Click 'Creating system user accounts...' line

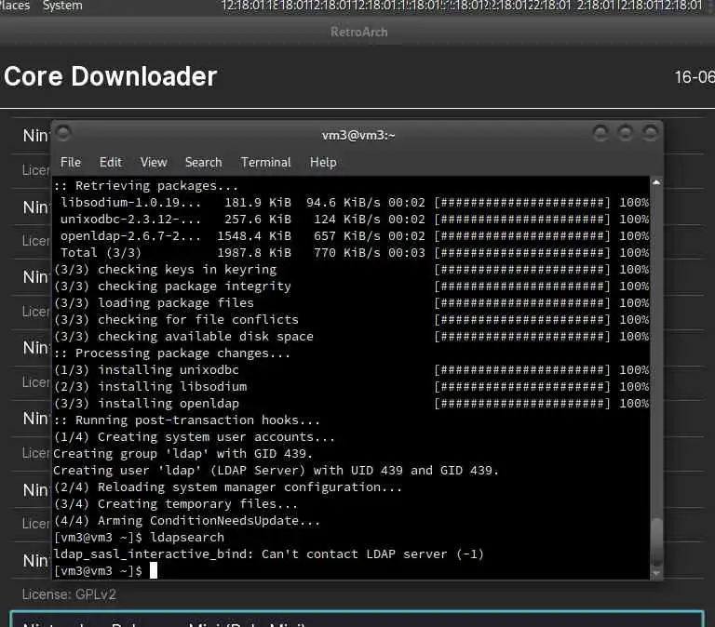195,437
